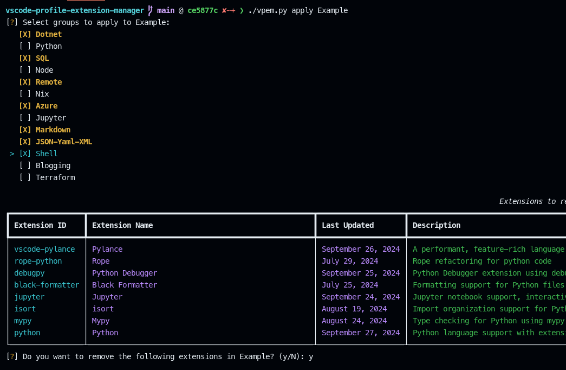Toggle the Python group checkbox
The image size is (566, 370).
25,46
